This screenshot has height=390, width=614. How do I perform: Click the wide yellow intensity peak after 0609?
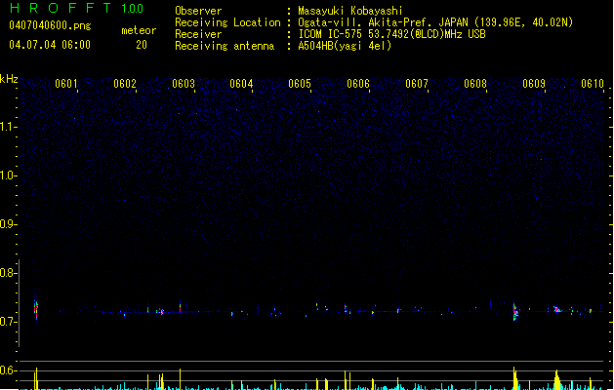pyautogui.click(x=556, y=379)
